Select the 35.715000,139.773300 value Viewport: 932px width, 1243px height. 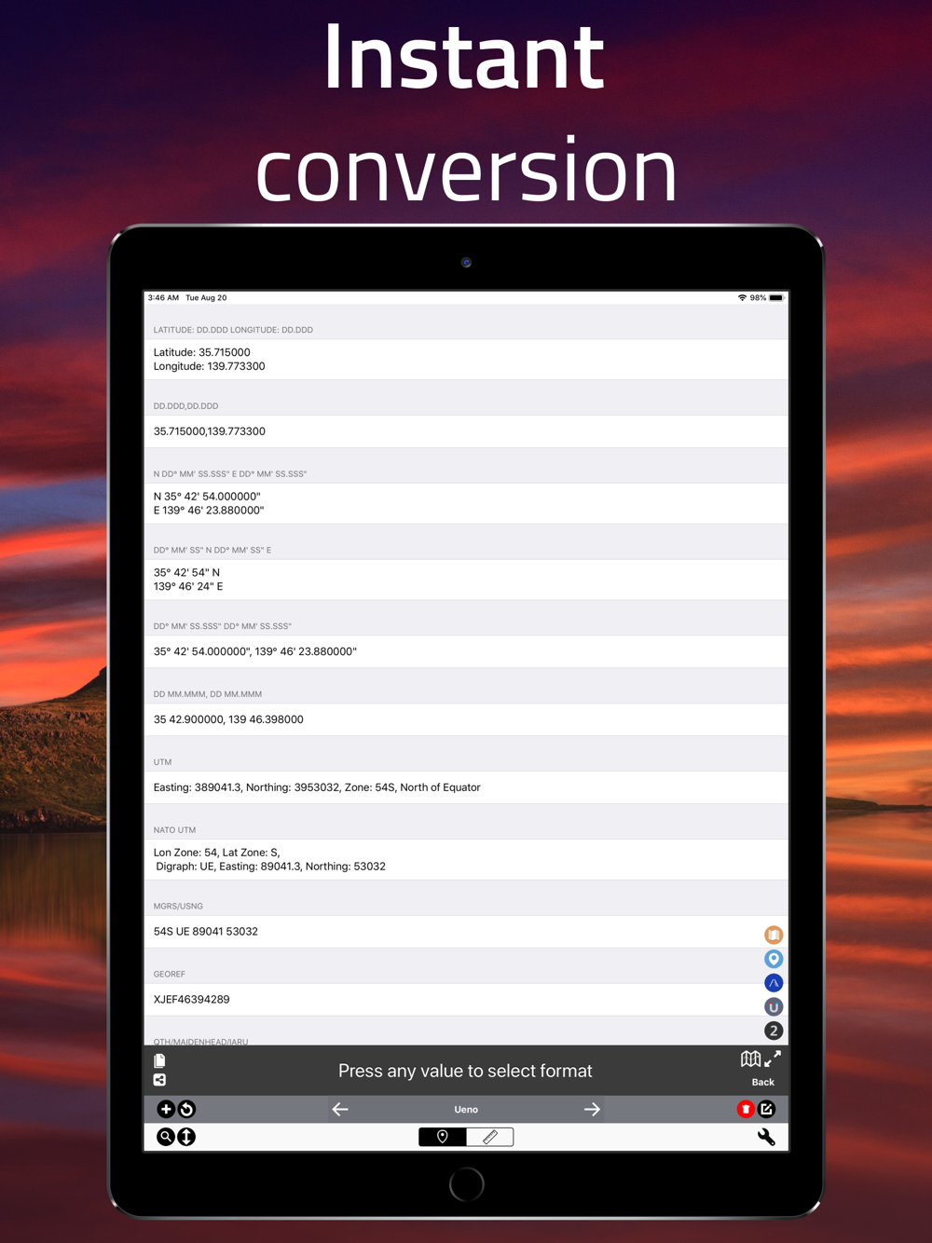466,431
